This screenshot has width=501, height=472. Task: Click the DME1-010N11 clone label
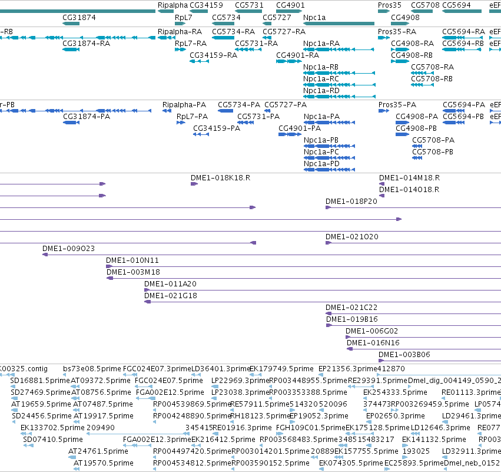pyautogui.click(x=132, y=260)
